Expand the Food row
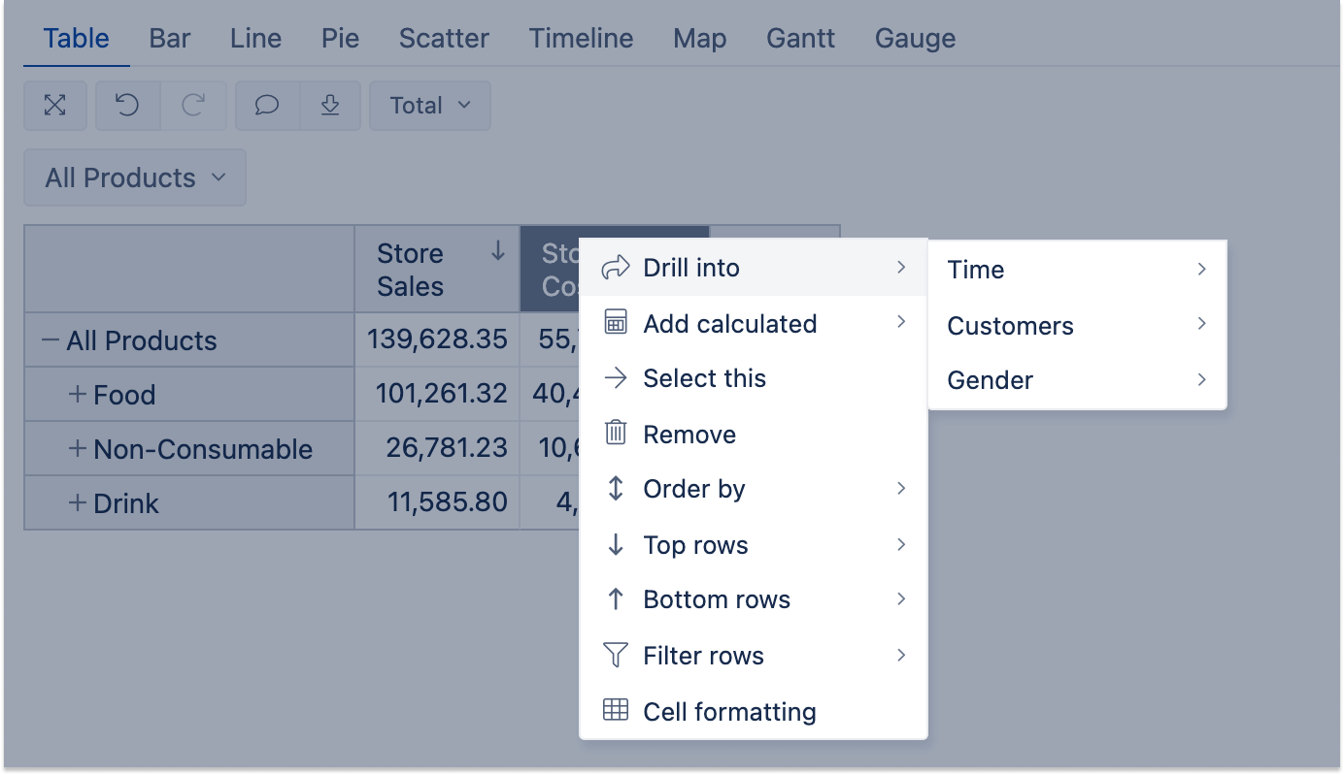1344x775 pixels. 78,395
